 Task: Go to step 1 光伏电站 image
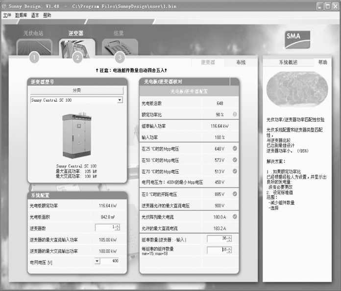pos(34,47)
